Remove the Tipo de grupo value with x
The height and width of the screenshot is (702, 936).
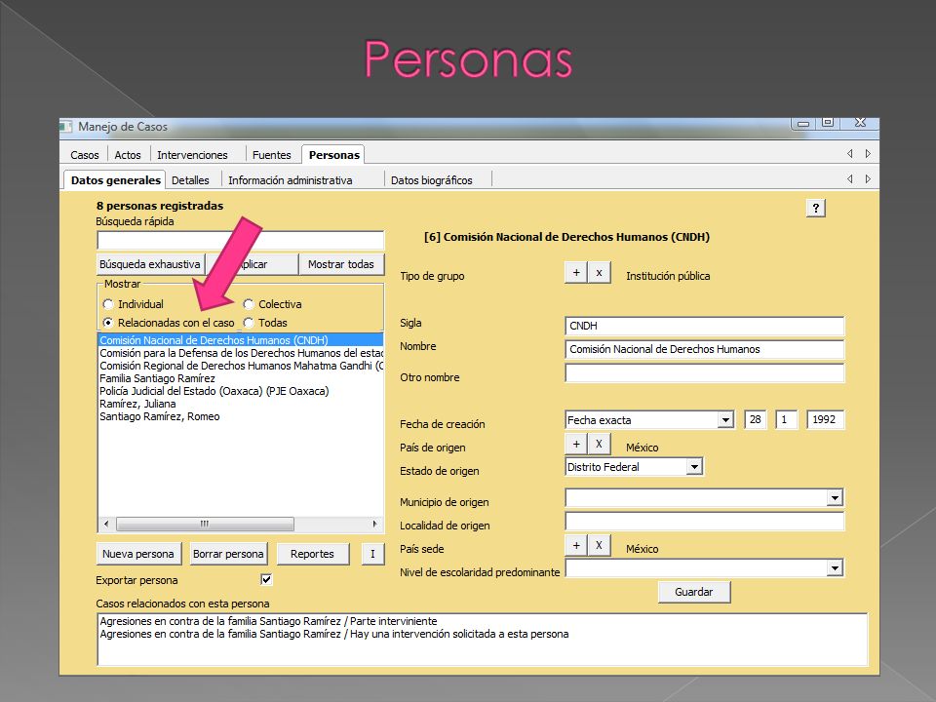tap(599, 273)
